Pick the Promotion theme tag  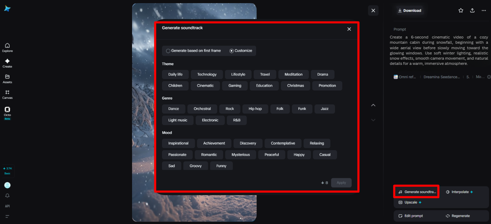[327, 86]
